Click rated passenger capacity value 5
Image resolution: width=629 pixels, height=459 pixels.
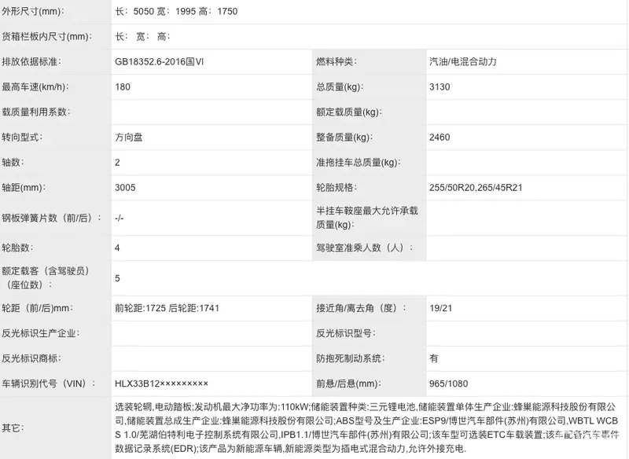tap(116, 279)
